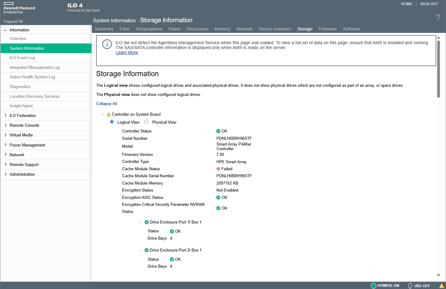Viewport: 446px width, 289px height.
Task: Click the HOME link
Action: click(x=407, y=4)
